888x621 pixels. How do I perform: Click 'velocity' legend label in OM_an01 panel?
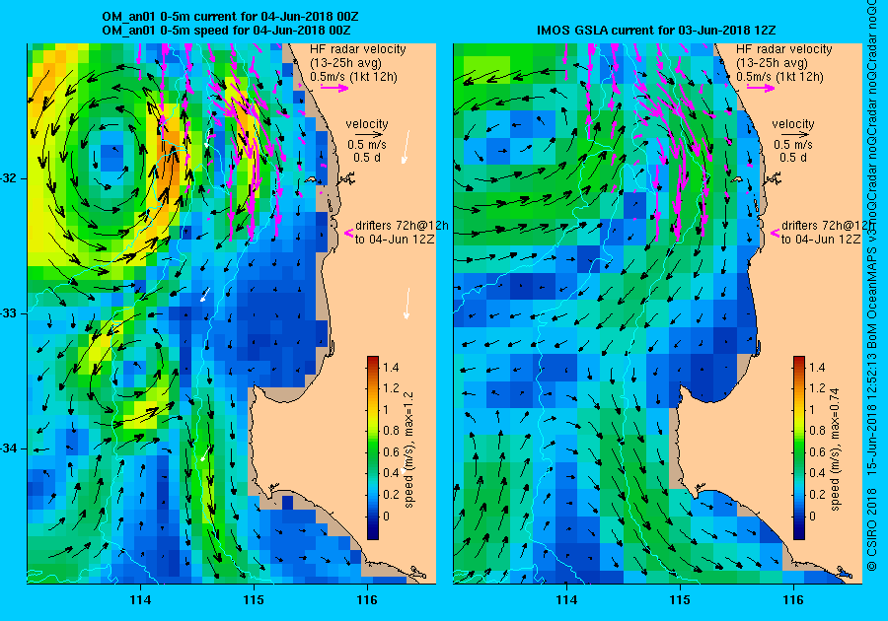(x=367, y=124)
